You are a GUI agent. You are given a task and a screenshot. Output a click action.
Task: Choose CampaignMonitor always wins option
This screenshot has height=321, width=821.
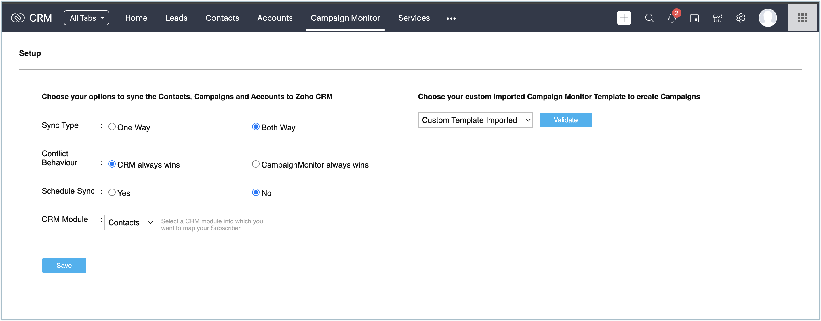(256, 164)
